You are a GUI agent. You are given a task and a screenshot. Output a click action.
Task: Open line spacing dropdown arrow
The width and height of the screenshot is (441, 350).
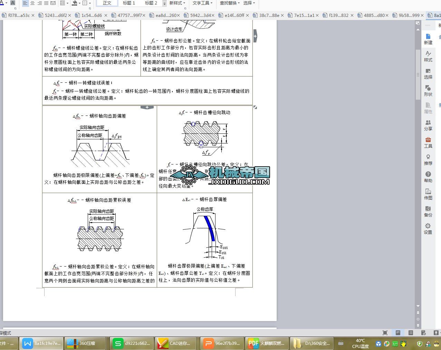click(x=67, y=3)
